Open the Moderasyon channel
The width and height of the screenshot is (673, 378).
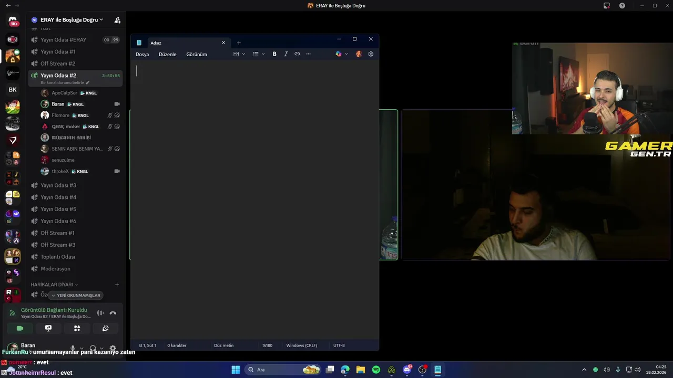pyautogui.click(x=75, y=269)
